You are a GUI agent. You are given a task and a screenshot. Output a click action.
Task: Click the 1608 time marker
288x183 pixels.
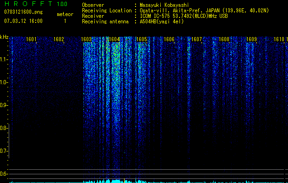[224, 39]
